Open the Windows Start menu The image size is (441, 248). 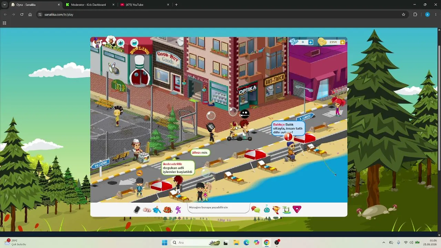pyautogui.click(x=164, y=242)
